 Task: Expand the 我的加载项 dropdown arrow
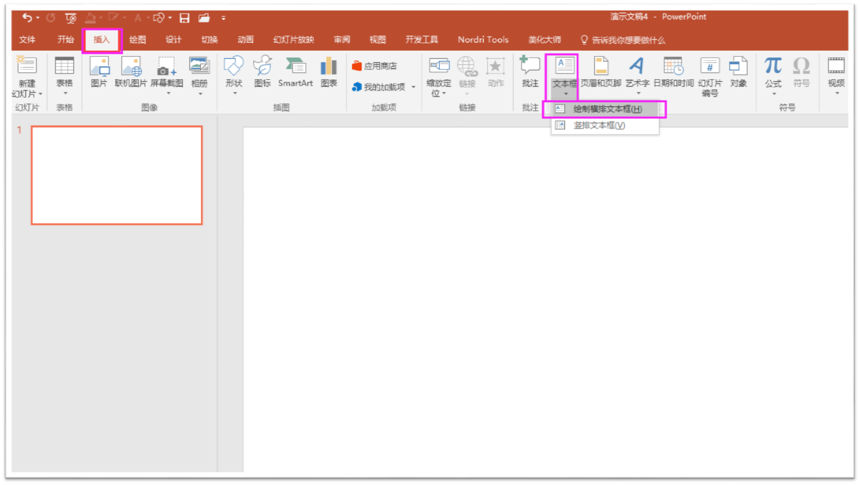tap(413, 87)
